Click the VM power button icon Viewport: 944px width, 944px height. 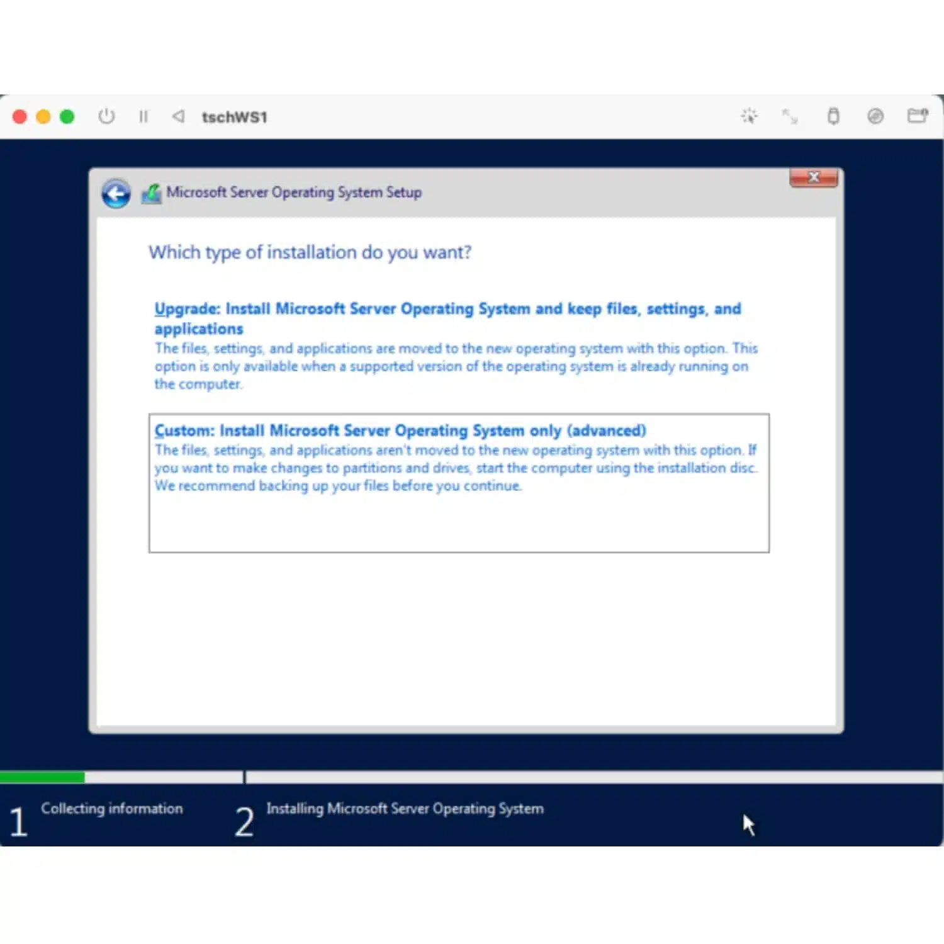click(x=106, y=116)
